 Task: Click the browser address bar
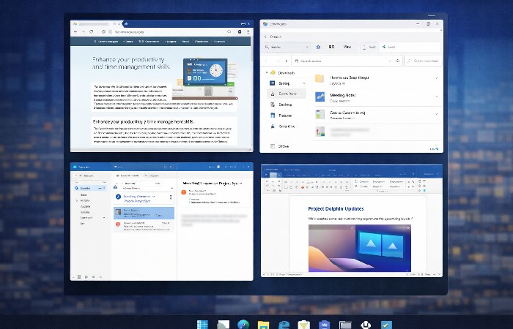click(167, 31)
